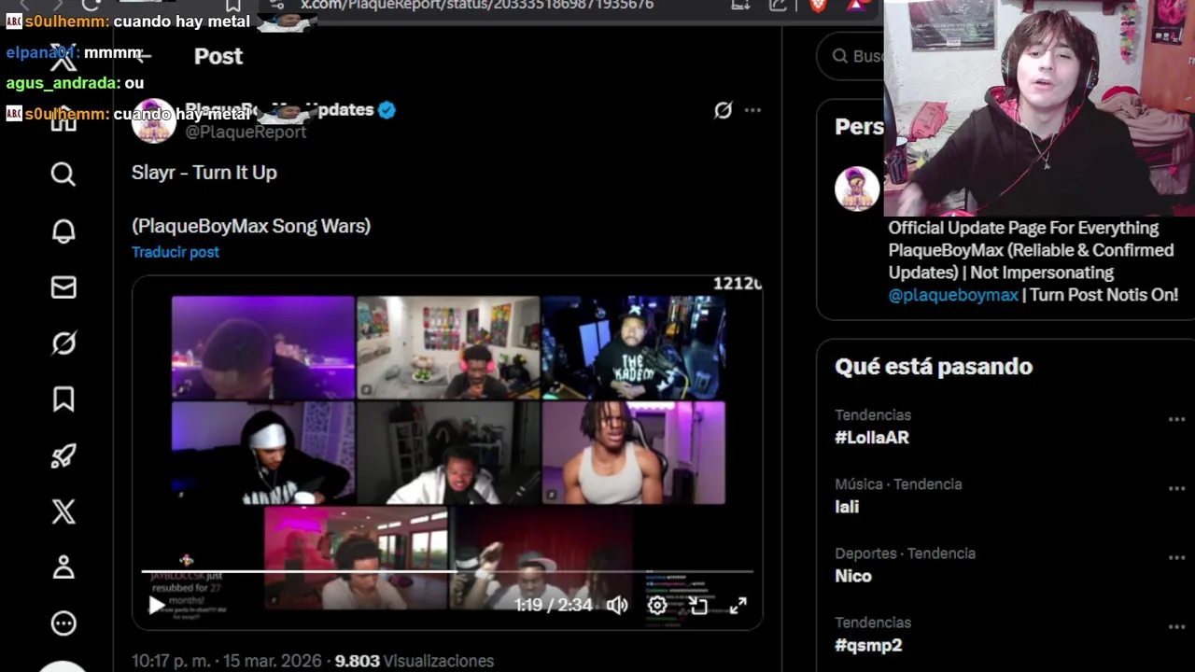
Task: Enter fullscreen for the video
Action: [x=738, y=606]
